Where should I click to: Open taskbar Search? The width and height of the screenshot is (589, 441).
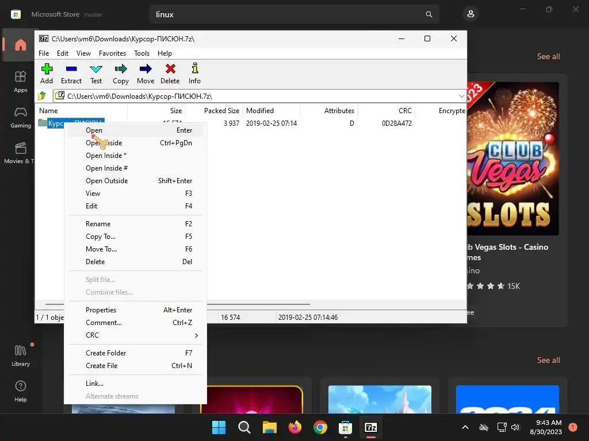pyautogui.click(x=244, y=427)
